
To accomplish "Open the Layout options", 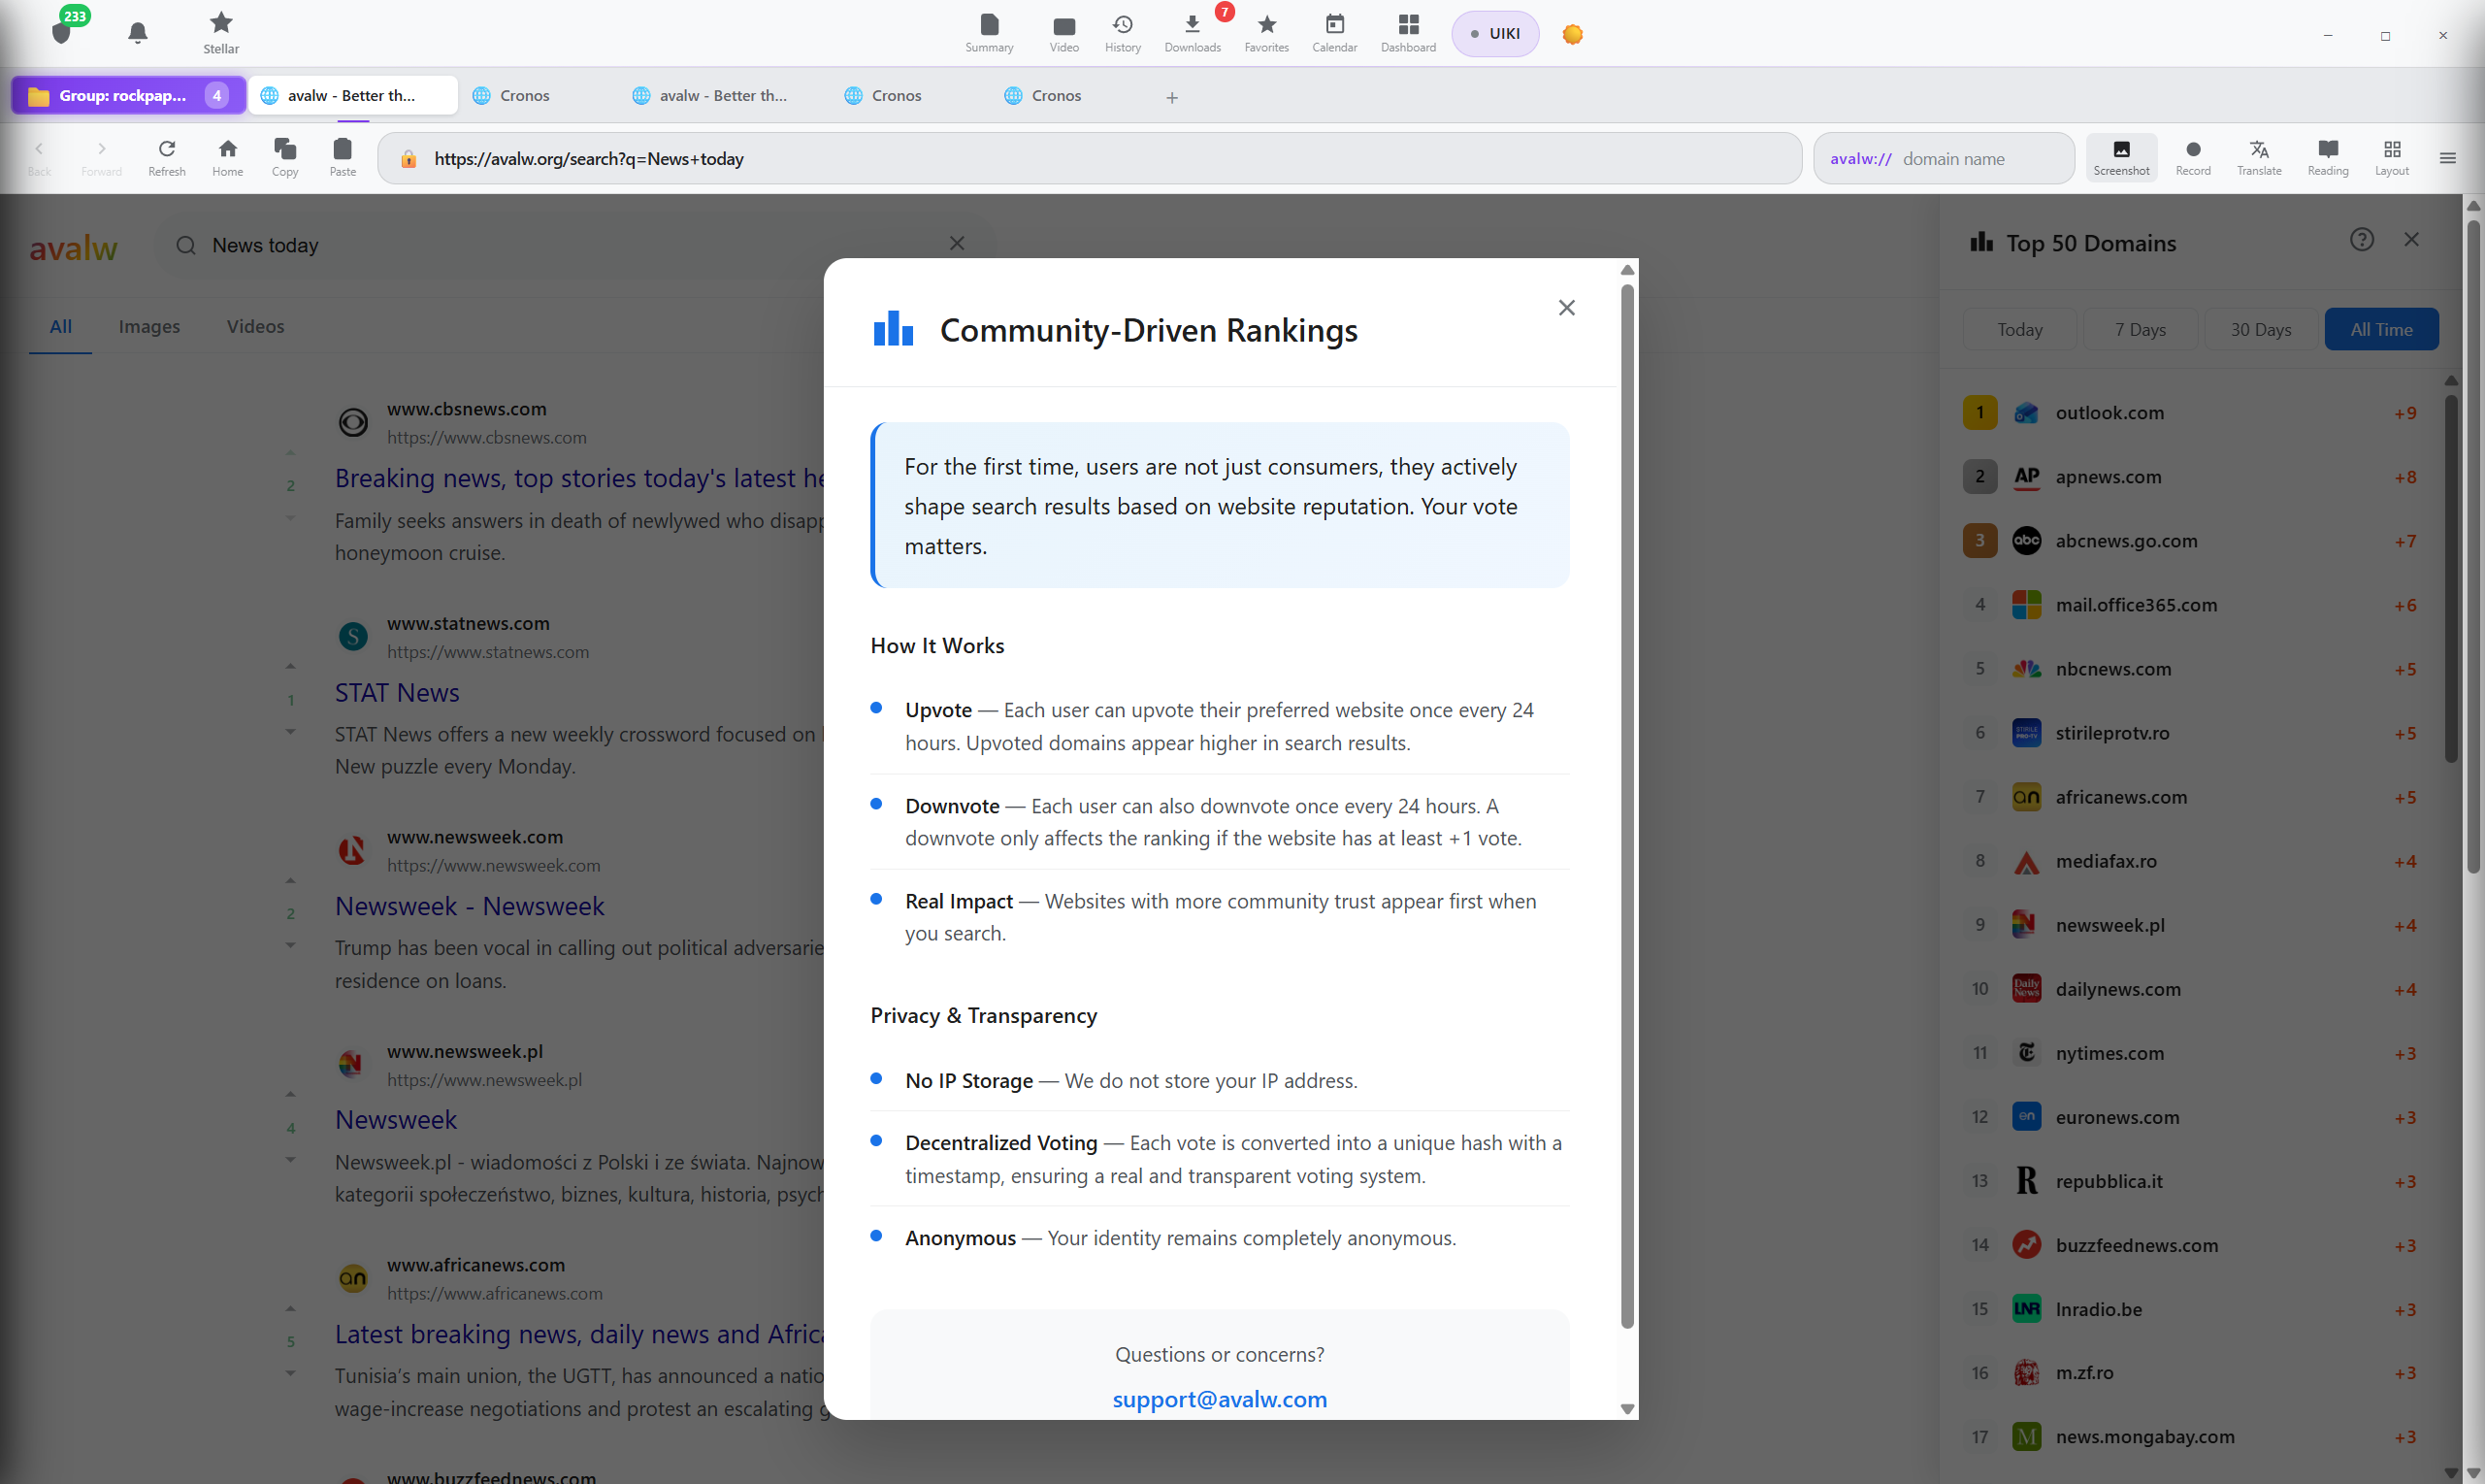I will 2392,157.
